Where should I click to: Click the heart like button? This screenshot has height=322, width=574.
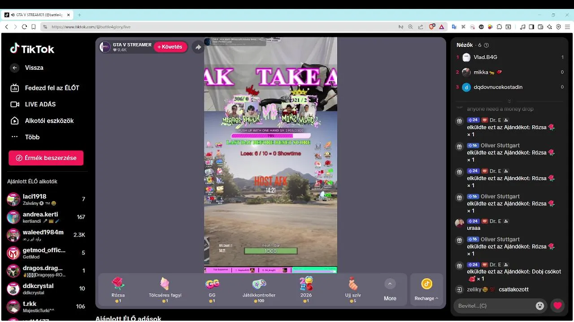coord(557,306)
